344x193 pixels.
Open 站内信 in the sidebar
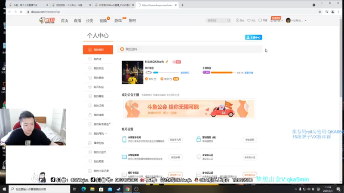[98, 59]
